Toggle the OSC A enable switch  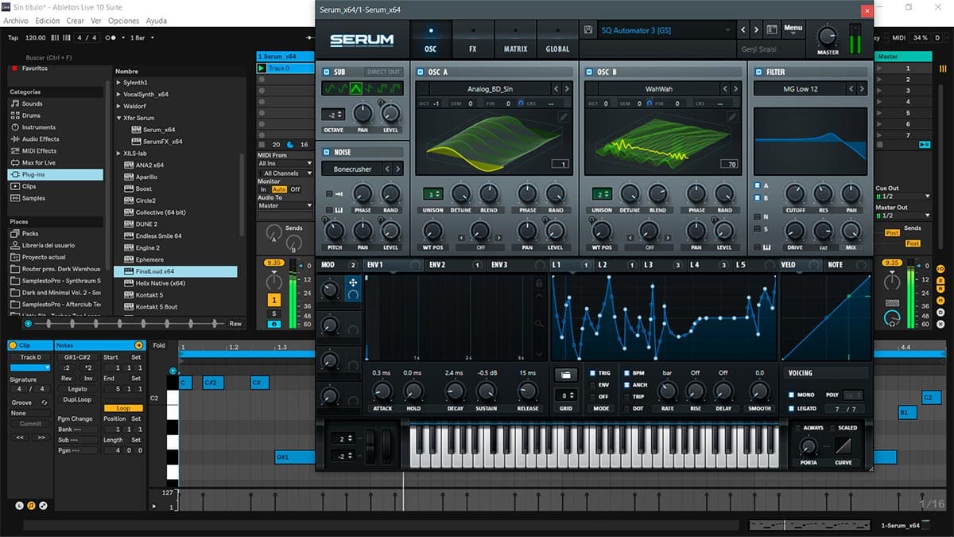pyautogui.click(x=419, y=72)
